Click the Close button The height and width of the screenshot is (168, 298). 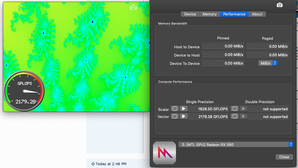click(x=284, y=157)
